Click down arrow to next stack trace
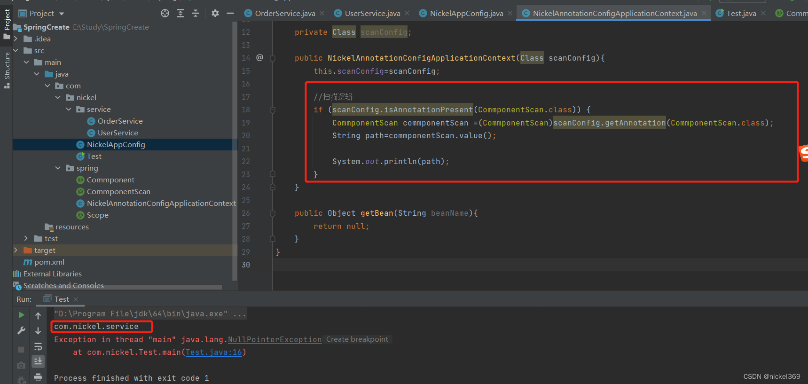The image size is (808, 384). point(38,331)
